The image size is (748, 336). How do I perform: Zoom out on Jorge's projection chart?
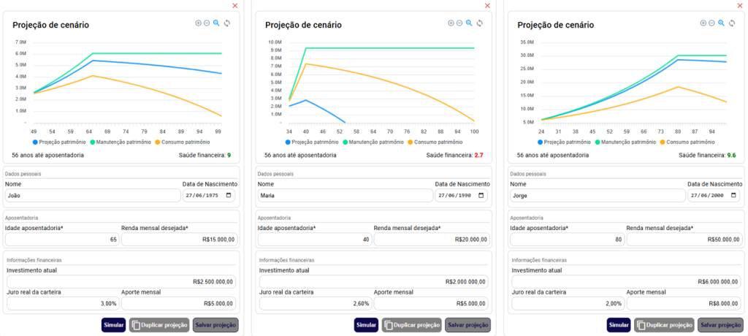point(711,23)
